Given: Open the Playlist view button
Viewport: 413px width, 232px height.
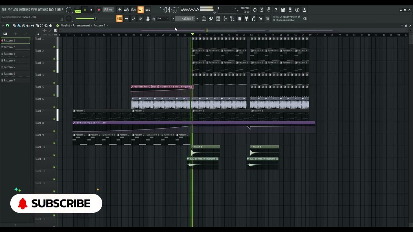Looking at the screenshot, I should [204, 18].
